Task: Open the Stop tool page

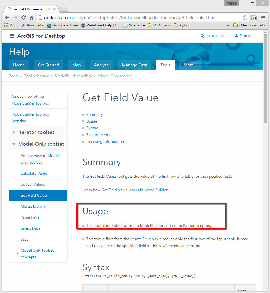Action: pos(24,239)
